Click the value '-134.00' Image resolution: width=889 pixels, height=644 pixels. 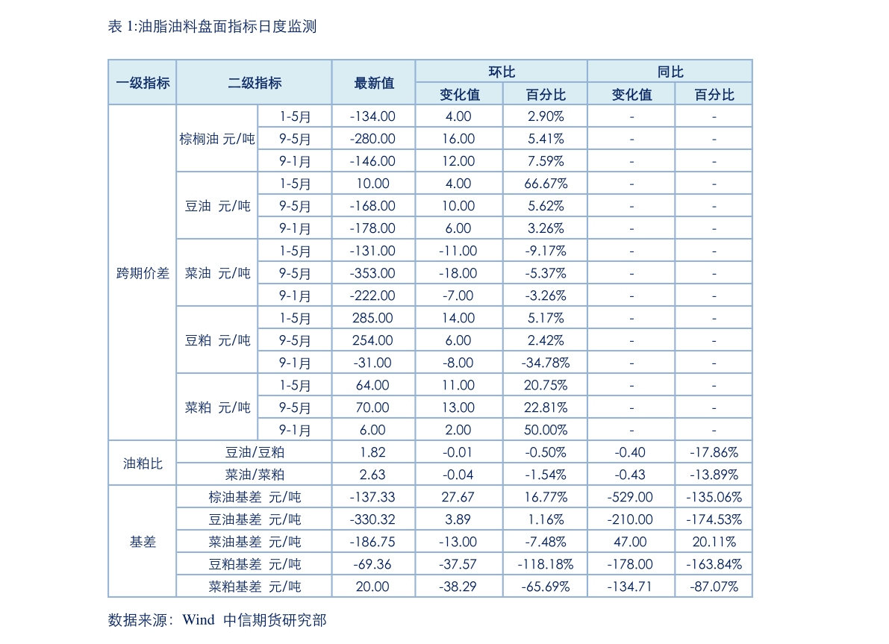[x=372, y=116]
